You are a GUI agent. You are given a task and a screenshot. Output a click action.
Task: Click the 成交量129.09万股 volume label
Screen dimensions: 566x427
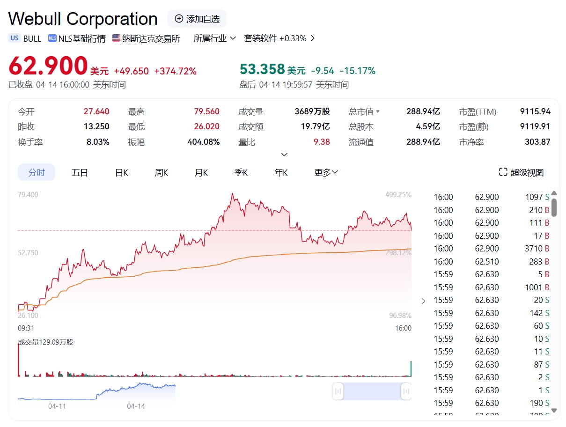46,342
